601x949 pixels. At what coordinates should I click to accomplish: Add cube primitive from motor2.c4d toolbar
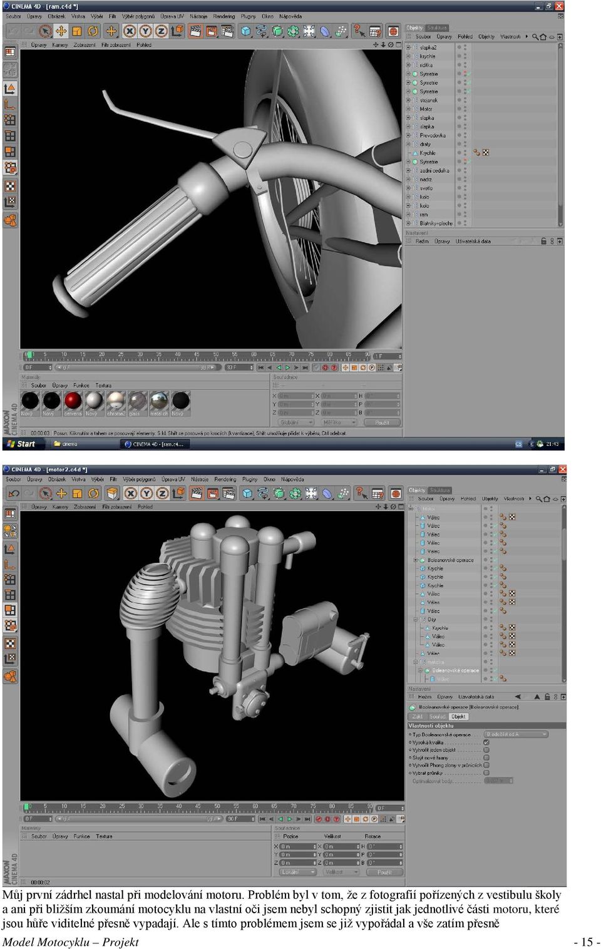click(x=247, y=493)
